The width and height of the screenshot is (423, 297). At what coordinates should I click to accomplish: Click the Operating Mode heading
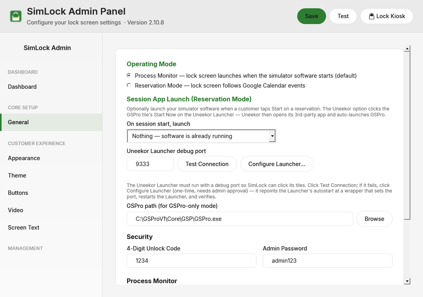[x=152, y=64]
